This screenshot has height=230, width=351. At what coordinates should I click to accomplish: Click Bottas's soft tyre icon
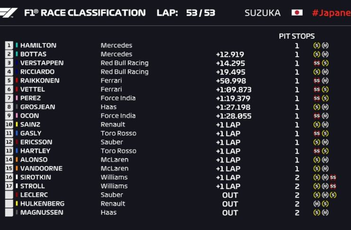point(317,54)
